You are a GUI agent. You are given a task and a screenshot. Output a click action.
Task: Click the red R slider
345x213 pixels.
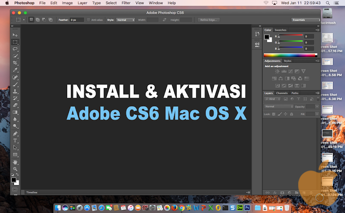click(x=290, y=35)
